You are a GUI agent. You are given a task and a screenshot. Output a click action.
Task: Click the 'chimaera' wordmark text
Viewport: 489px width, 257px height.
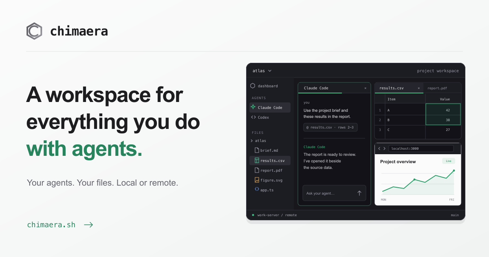[x=79, y=31]
